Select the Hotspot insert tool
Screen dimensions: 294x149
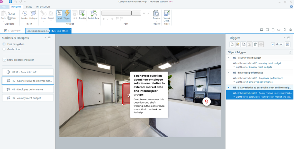(x=34, y=15)
